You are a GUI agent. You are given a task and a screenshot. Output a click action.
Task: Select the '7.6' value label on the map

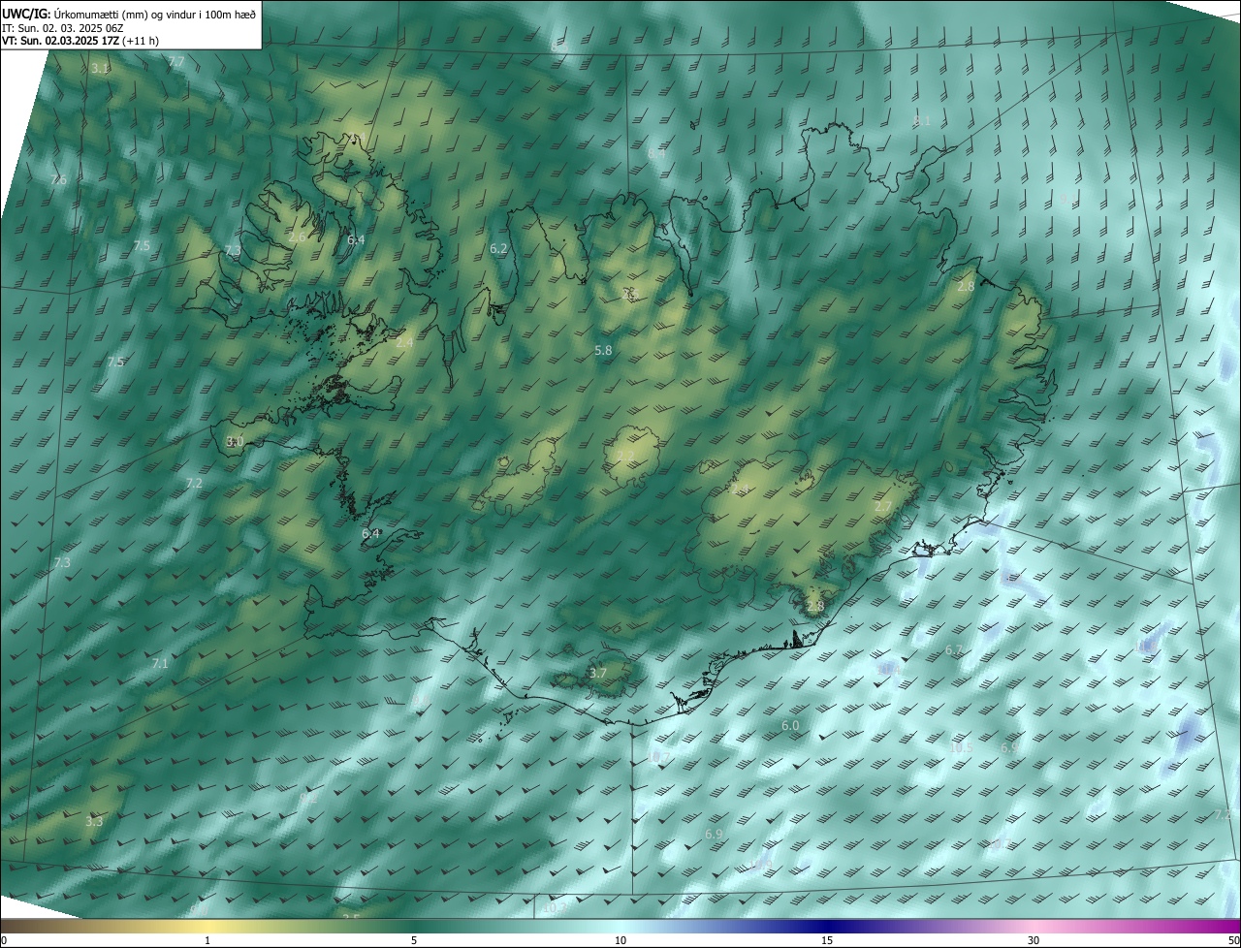tap(58, 180)
